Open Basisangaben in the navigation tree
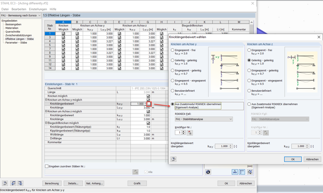 pyautogui.click(x=14, y=24)
